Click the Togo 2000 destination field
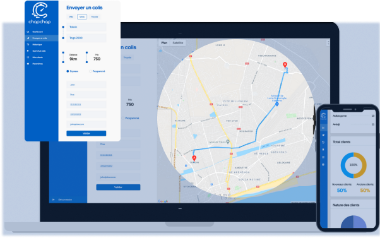 click(x=86, y=38)
